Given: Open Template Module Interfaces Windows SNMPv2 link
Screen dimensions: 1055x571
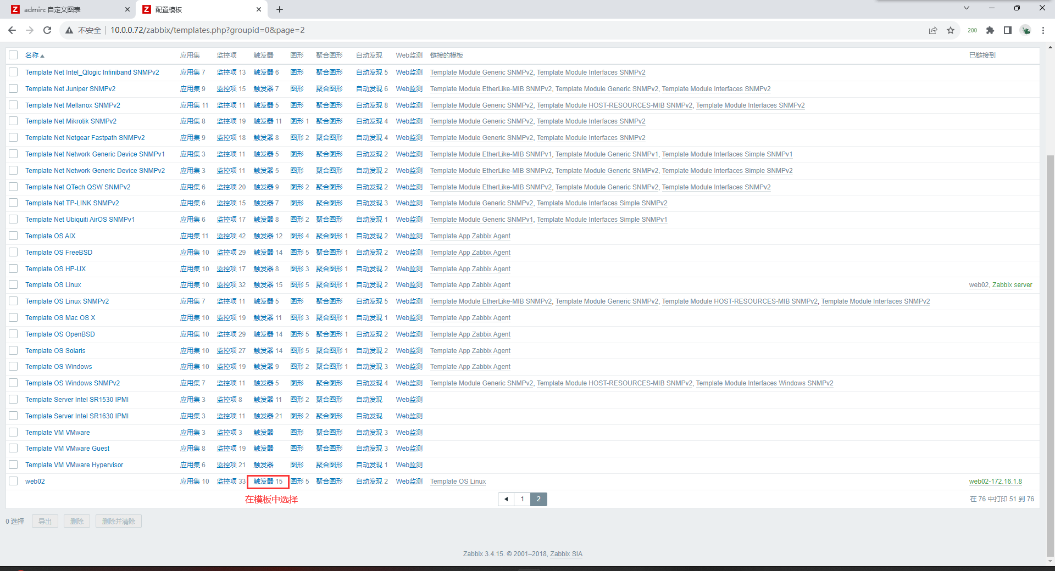Looking at the screenshot, I should click(765, 383).
